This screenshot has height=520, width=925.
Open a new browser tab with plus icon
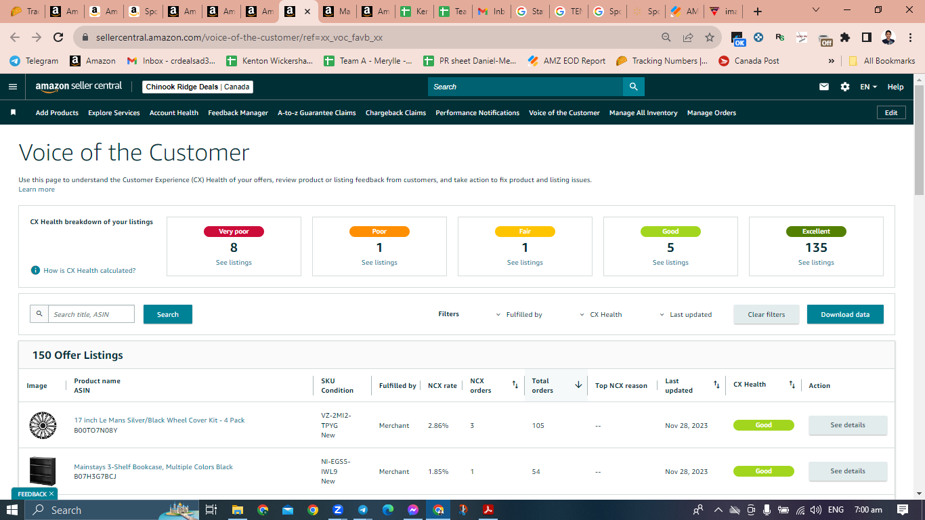click(758, 12)
